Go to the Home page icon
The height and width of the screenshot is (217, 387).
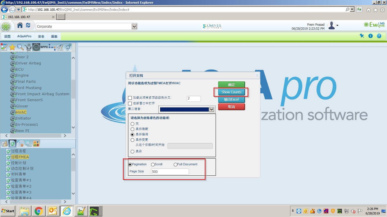[20, 25]
